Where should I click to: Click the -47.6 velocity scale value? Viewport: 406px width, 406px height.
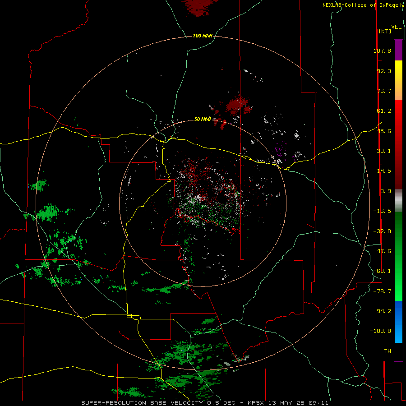click(x=382, y=251)
